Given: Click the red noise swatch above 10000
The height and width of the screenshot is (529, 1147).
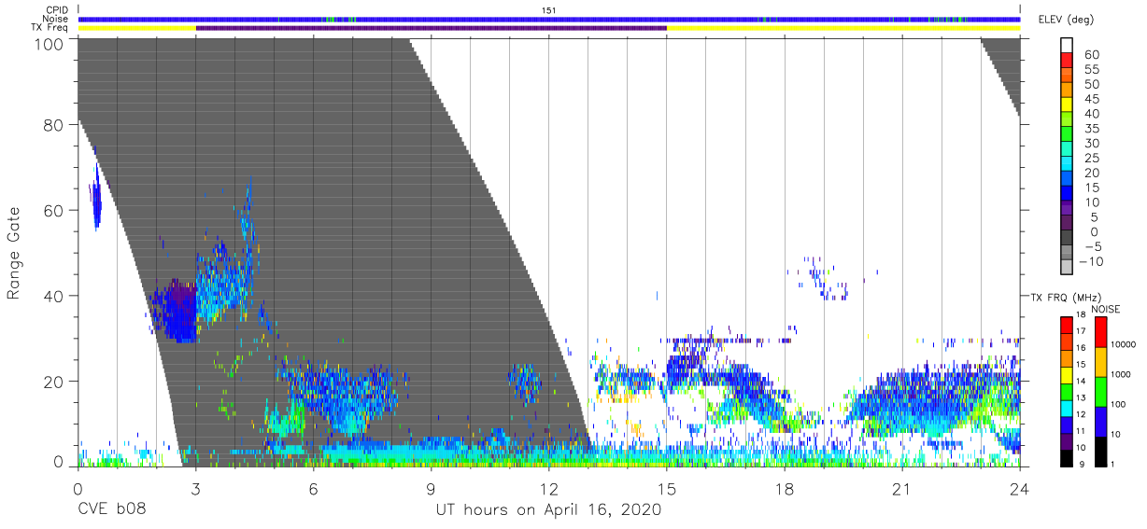Looking at the screenshot, I should pyautogui.click(x=1100, y=331).
